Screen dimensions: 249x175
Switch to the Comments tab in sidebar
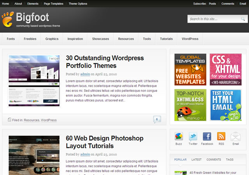click(x=214, y=159)
